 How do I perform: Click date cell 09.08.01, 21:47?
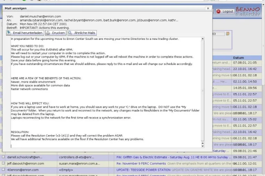click(x=245, y=157)
